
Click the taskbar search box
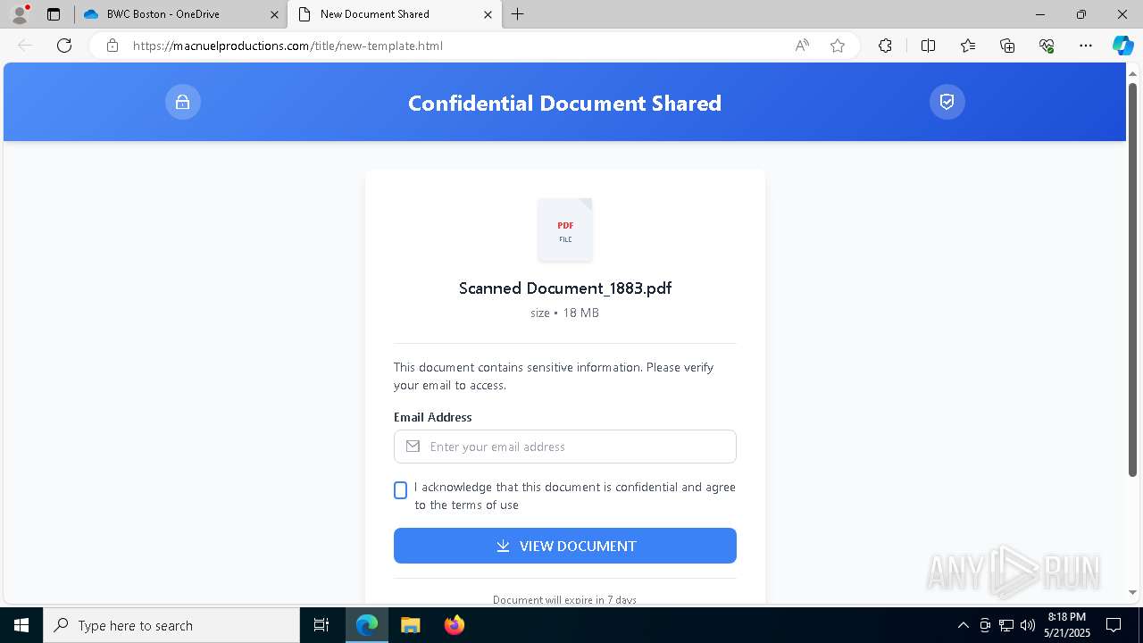pyautogui.click(x=171, y=625)
